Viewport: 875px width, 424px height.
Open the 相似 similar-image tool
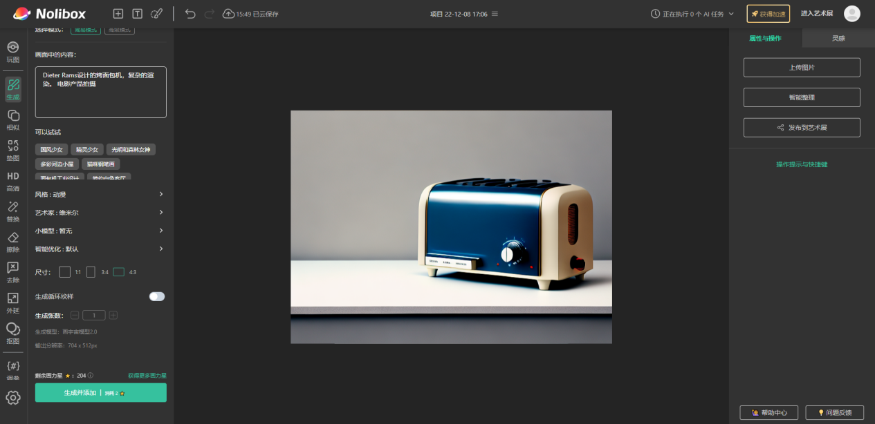(13, 119)
